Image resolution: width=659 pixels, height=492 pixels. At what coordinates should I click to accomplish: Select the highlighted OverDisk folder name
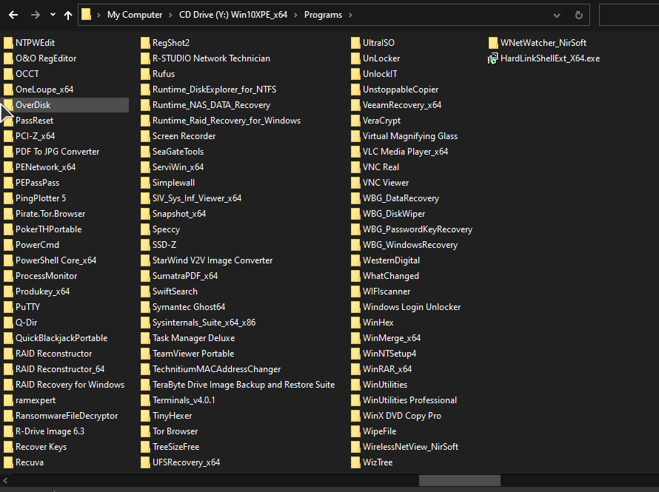click(x=33, y=105)
